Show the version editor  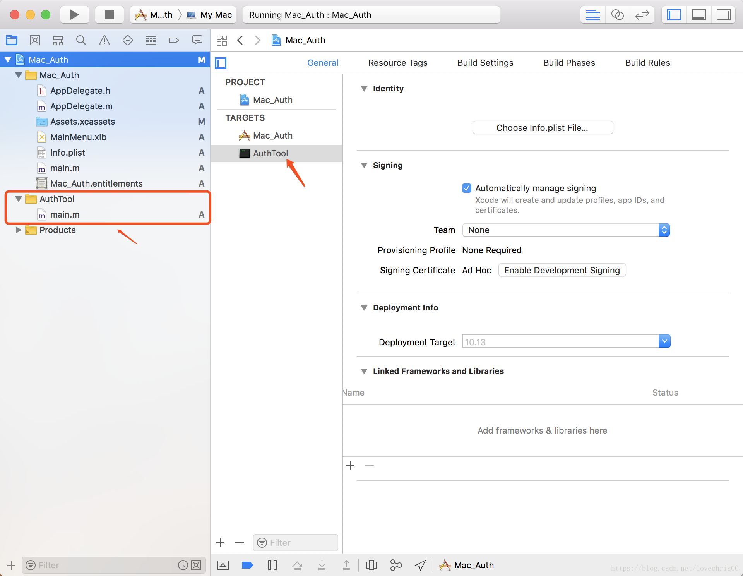click(x=642, y=15)
